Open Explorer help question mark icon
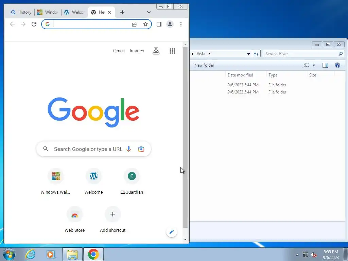Viewport: 348px width, 261px height. (x=337, y=65)
